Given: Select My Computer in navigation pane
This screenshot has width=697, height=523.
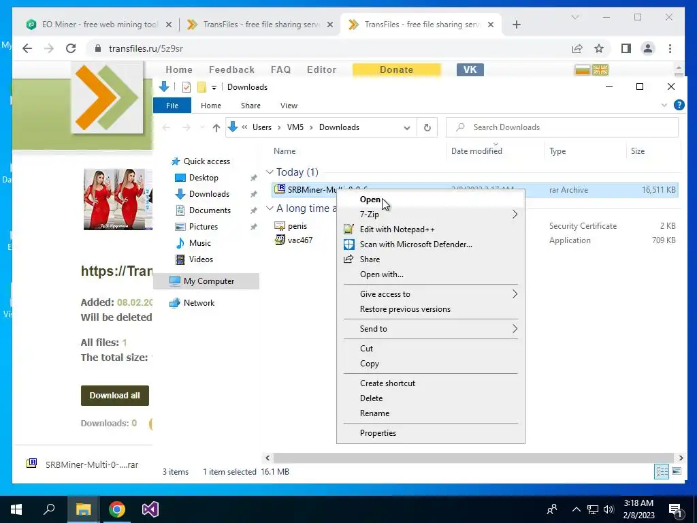Looking at the screenshot, I should pyautogui.click(x=207, y=281).
